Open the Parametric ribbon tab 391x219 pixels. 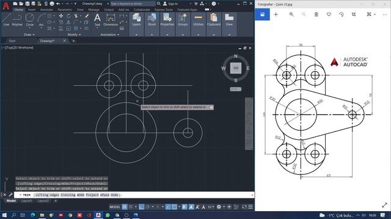[x=65, y=10]
